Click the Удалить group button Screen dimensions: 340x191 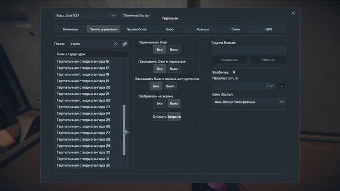pyautogui.click(x=268, y=60)
